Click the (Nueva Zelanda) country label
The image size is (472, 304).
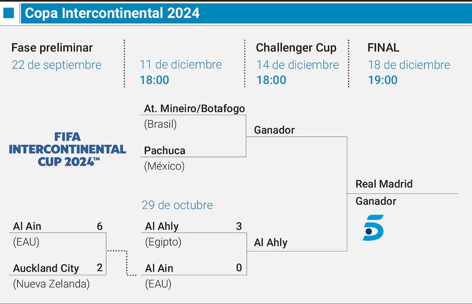[51, 284]
